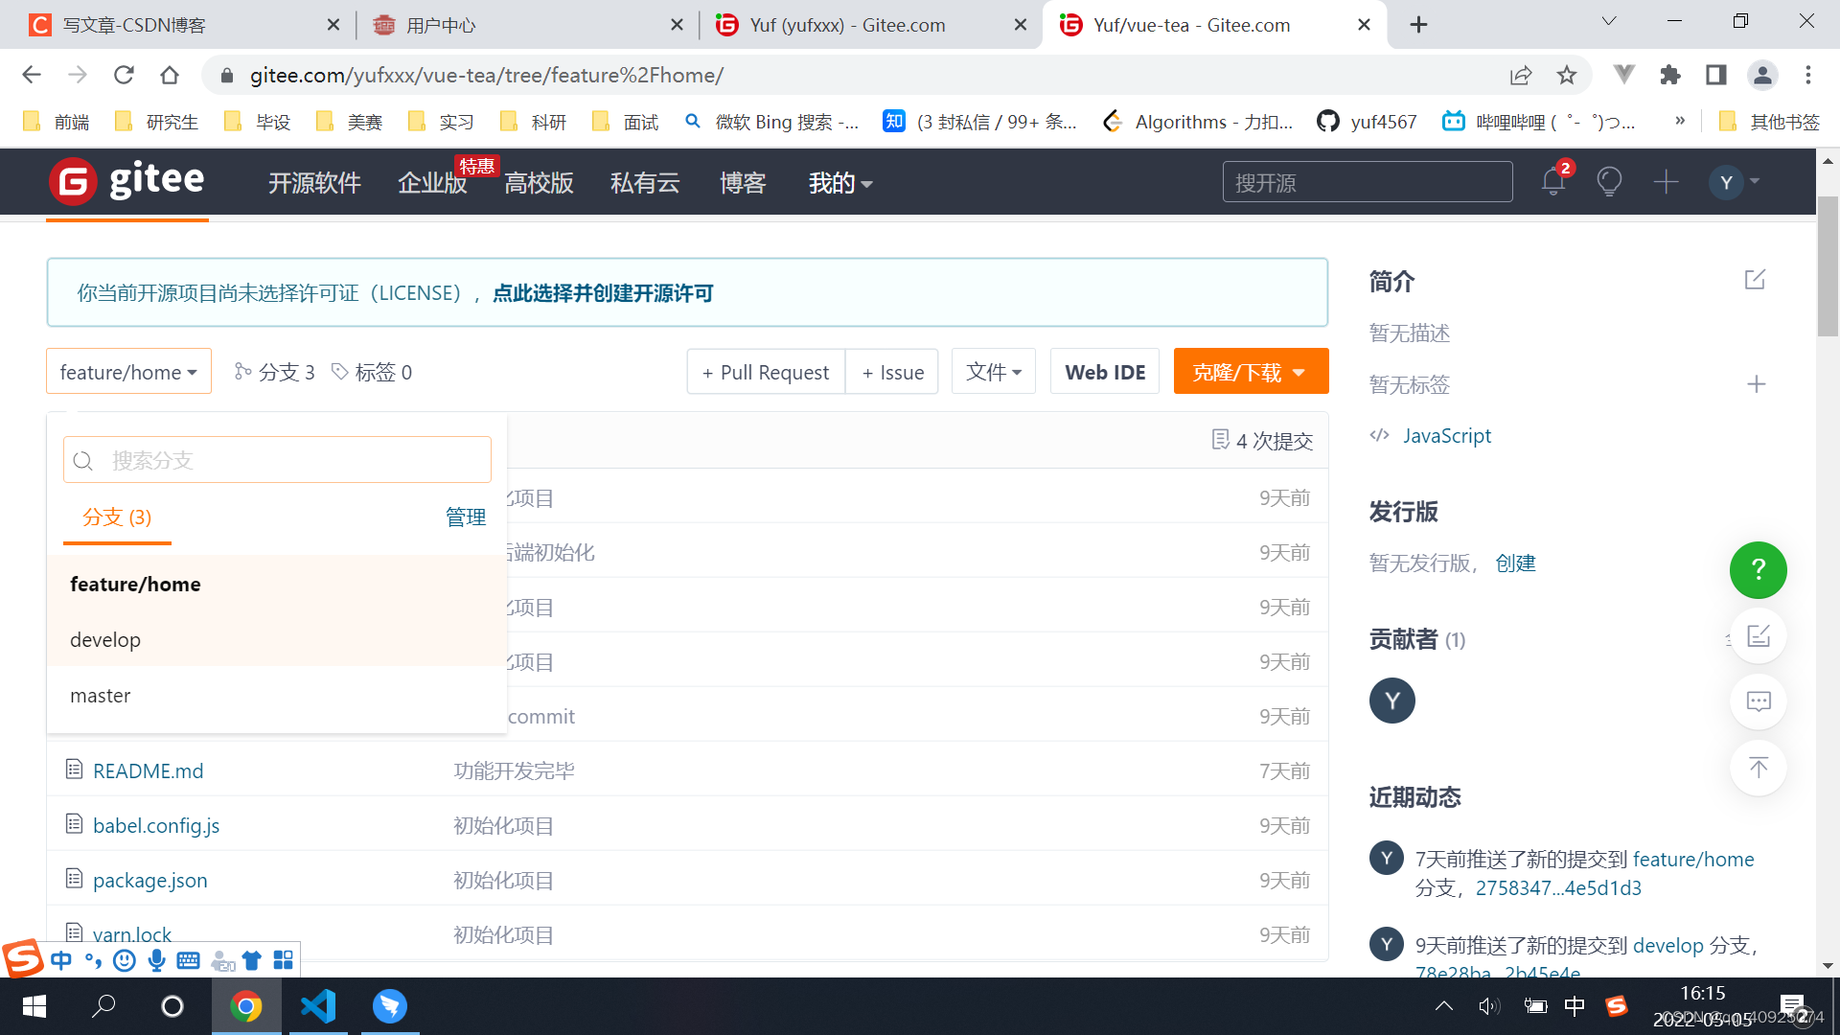1840x1035 pixels.
Task: Open 高校版 in navigation
Action: tap(539, 183)
